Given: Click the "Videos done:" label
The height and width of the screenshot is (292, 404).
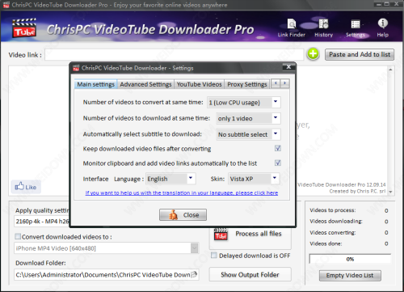Looking at the screenshot, I should point(326,243).
